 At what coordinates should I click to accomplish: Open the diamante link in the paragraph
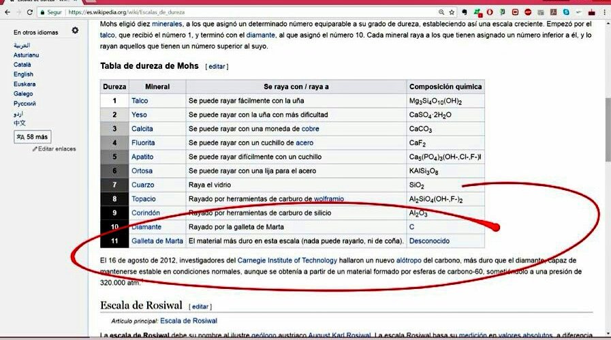point(261,35)
